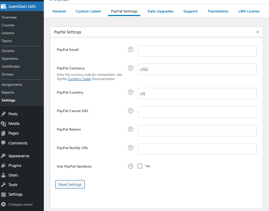Screen dimensions: 269x211
Task: Show help for PayPal Email
Action: (x=130, y=50)
